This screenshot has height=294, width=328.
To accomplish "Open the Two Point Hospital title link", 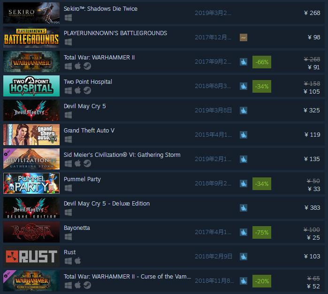I will 88,82.
